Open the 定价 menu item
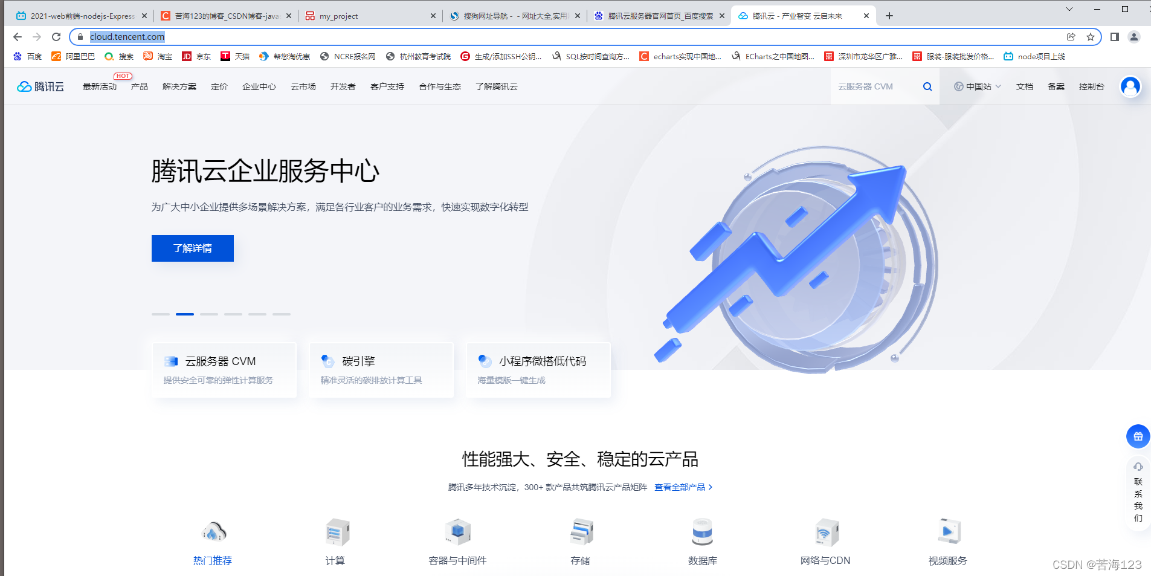 [219, 86]
